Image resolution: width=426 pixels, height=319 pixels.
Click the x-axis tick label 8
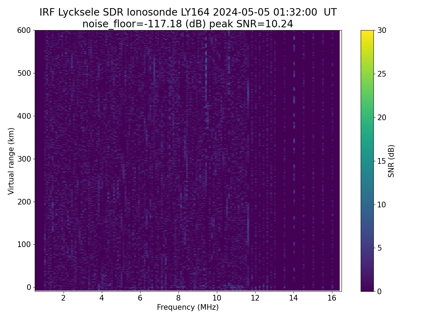coord(179,298)
